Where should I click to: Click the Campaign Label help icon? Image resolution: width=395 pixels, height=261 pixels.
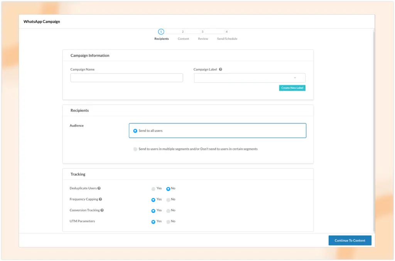point(221,69)
